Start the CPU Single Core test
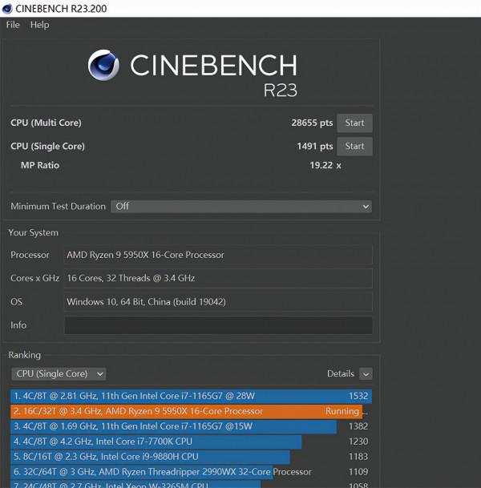481x488 pixels. pyautogui.click(x=354, y=147)
